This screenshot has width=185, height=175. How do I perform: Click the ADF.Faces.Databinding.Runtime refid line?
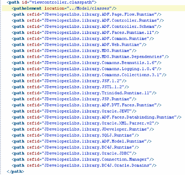(x=96, y=117)
